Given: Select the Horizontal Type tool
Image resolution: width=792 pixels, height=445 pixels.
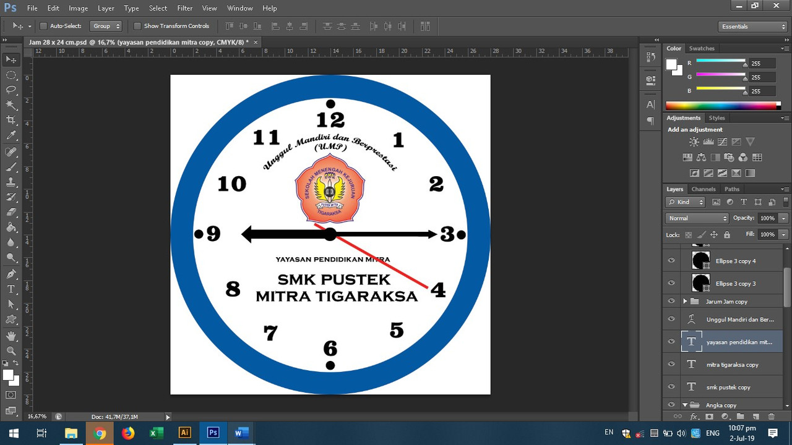Looking at the screenshot, I should tap(11, 289).
